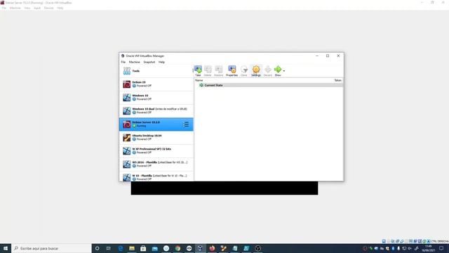Screen dimensions: 449x253
Task: Open Machine menu in Debian Server VM window
Action: pyautogui.click(x=15, y=8)
